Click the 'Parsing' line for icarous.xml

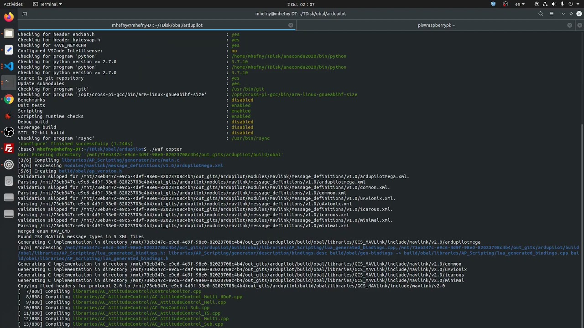(183, 215)
